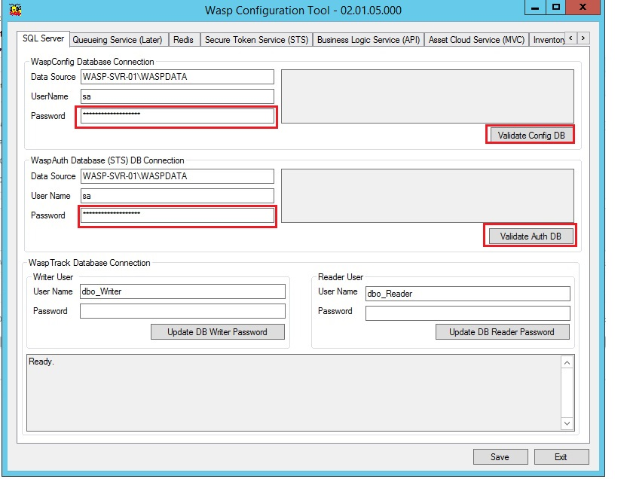Image resolution: width=630 pixels, height=479 pixels.
Task: Click the Wasp app icon in title bar
Action: click(x=14, y=10)
